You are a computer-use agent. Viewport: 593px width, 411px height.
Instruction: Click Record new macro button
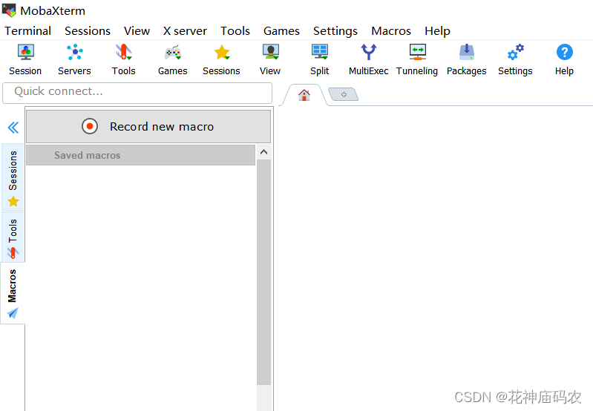(148, 126)
